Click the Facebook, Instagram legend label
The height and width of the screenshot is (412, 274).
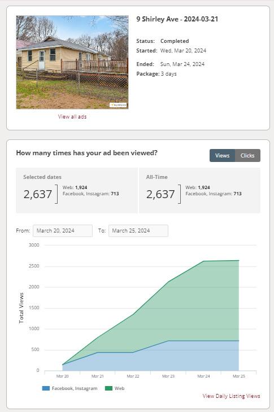click(75, 388)
